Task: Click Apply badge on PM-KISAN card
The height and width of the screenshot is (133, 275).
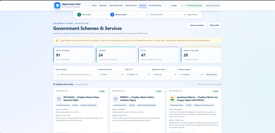Action: [102, 91]
